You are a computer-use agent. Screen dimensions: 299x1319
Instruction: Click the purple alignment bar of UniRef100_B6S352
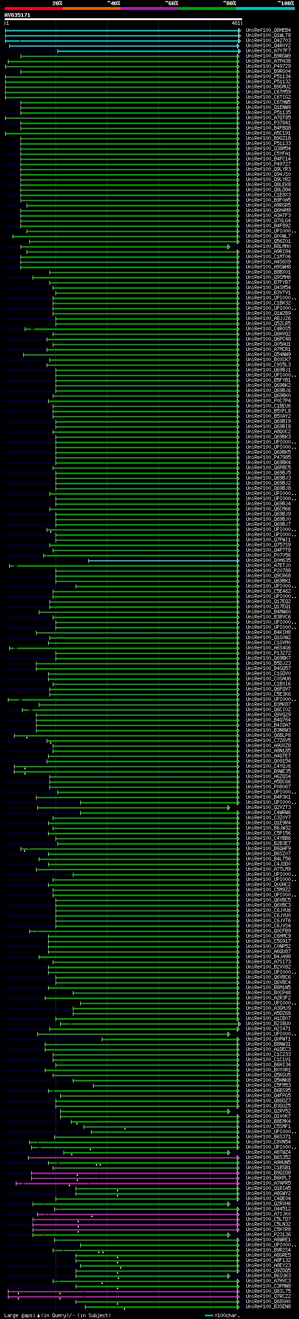(134, 1158)
